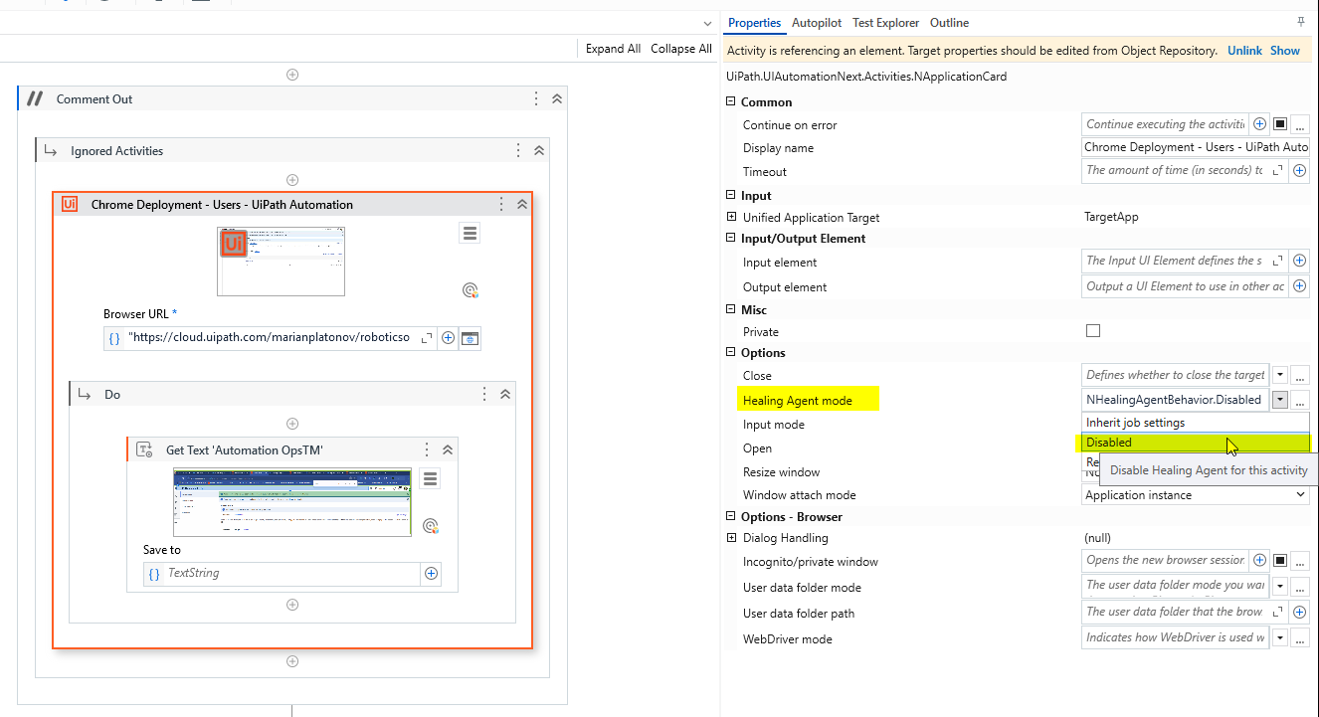Select Inherit job settings option
This screenshot has height=717, width=1319.
point(1196,423)
